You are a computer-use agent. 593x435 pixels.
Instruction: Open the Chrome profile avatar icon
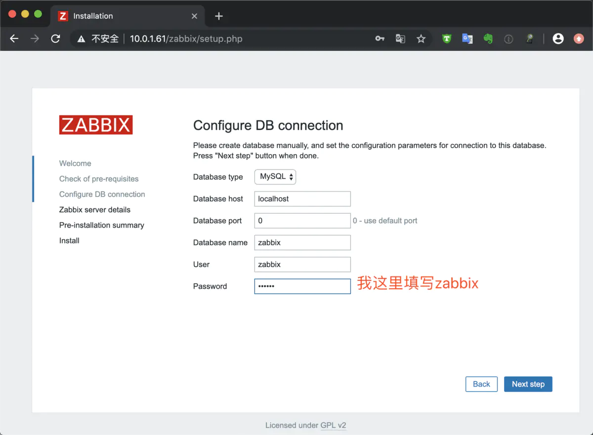point(558,39)
